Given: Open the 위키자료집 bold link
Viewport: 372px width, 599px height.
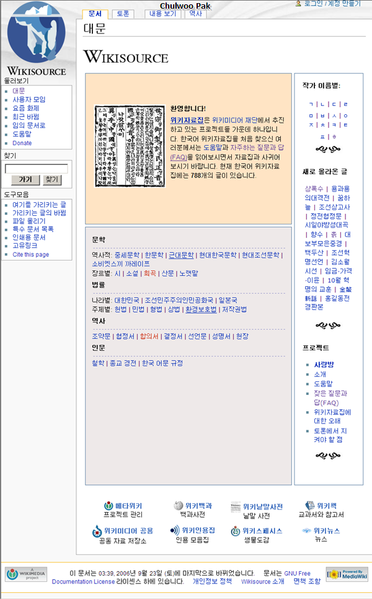Looking at the screenshot, I should point(187,120).
